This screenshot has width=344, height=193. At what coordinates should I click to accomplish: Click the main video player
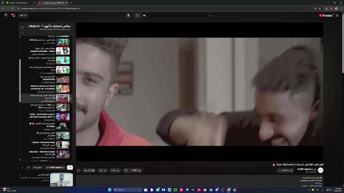tap(199, 92)
